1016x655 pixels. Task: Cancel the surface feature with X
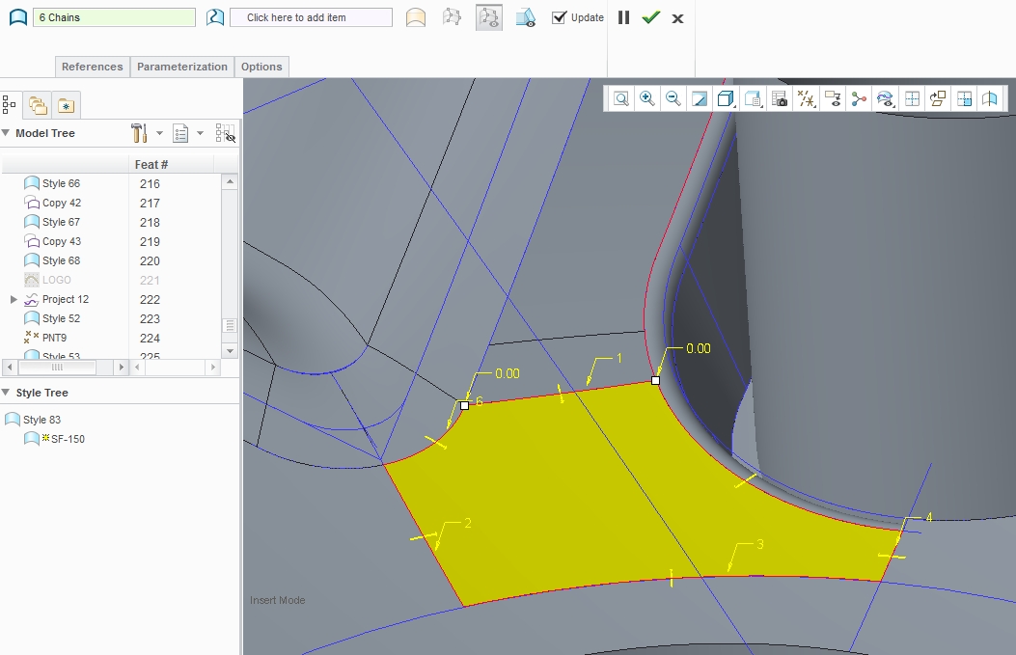[x=677, y=18]
